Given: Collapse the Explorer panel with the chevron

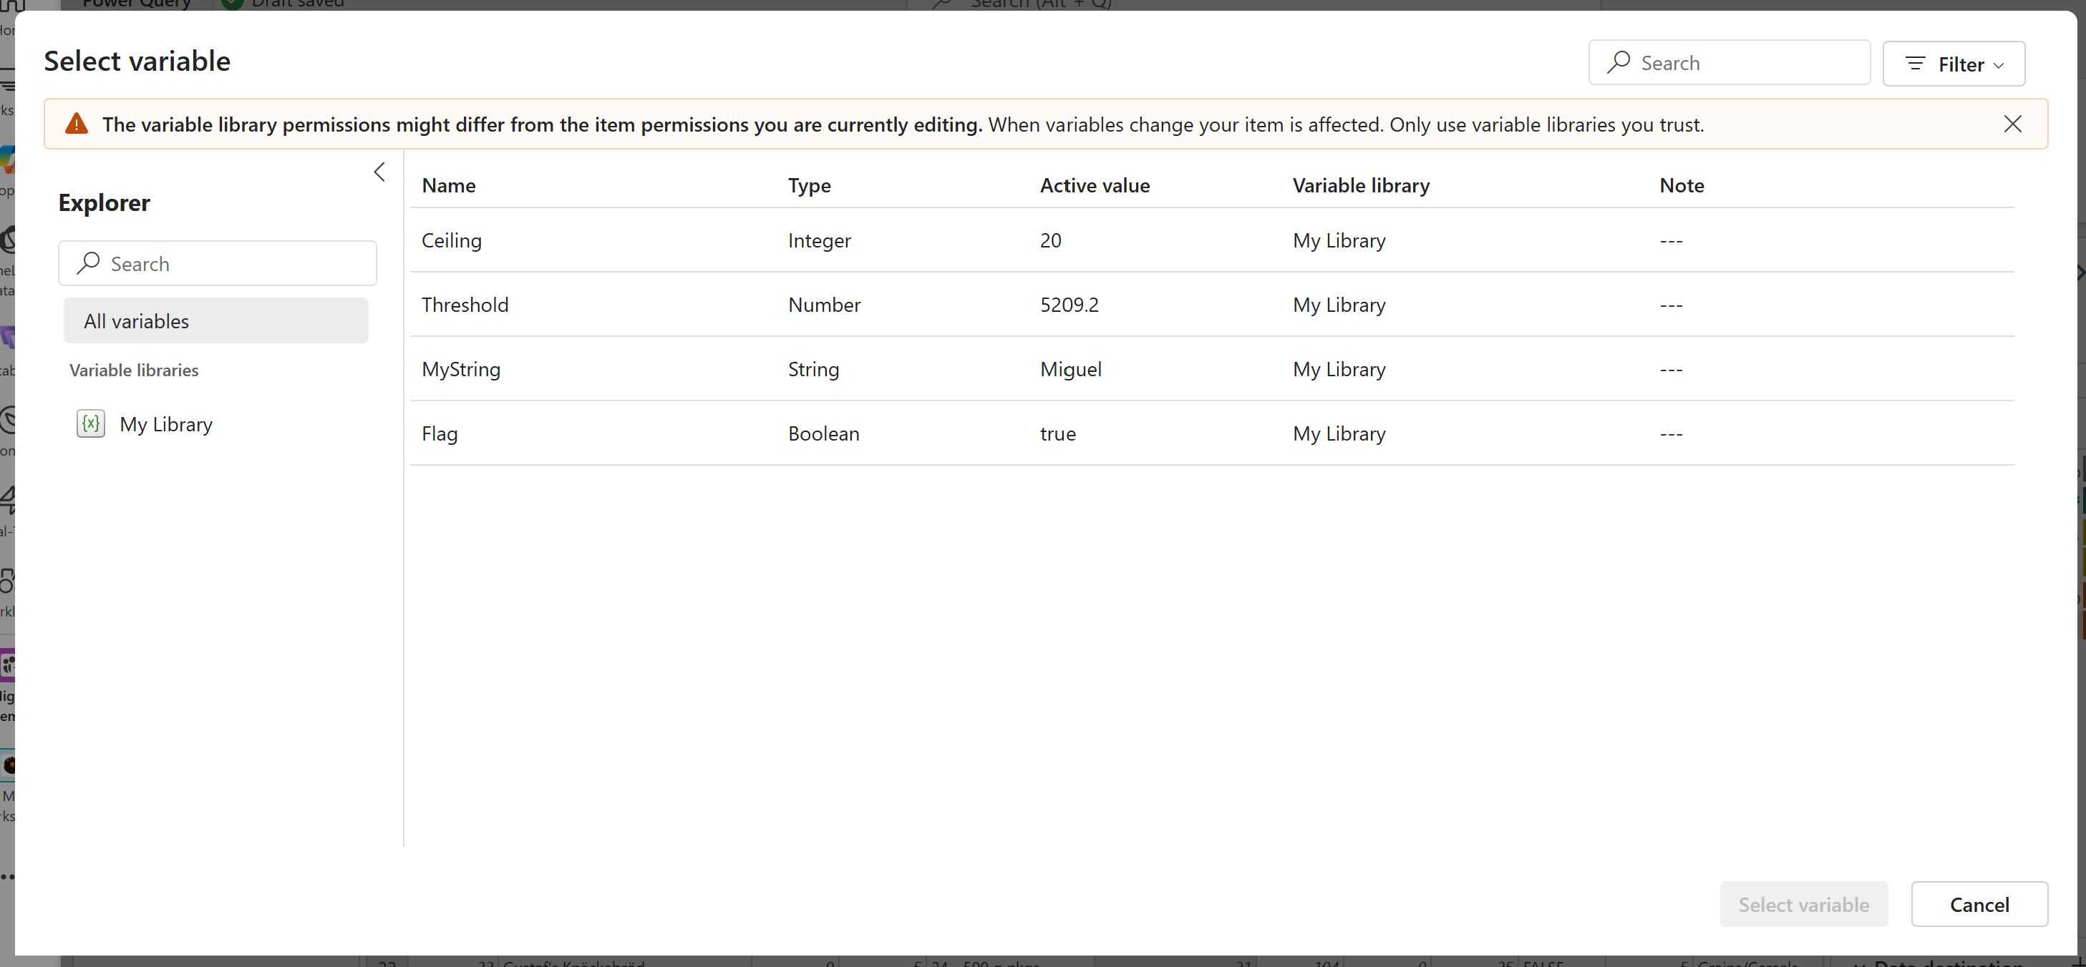Looking at the screenshot, I should 379,172.
